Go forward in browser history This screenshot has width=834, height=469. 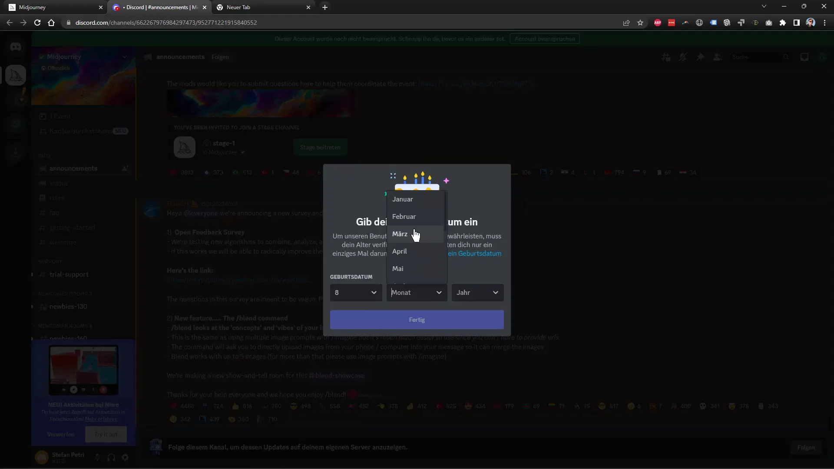(x=23, y=23)
